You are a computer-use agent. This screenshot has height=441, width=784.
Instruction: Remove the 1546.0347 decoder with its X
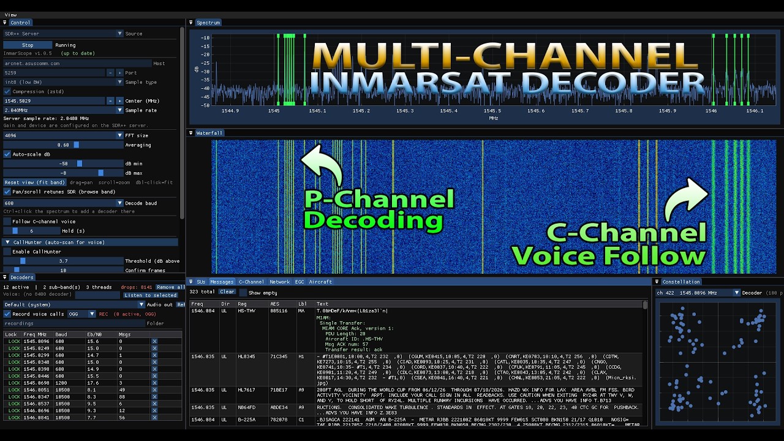tap(154, 397)
